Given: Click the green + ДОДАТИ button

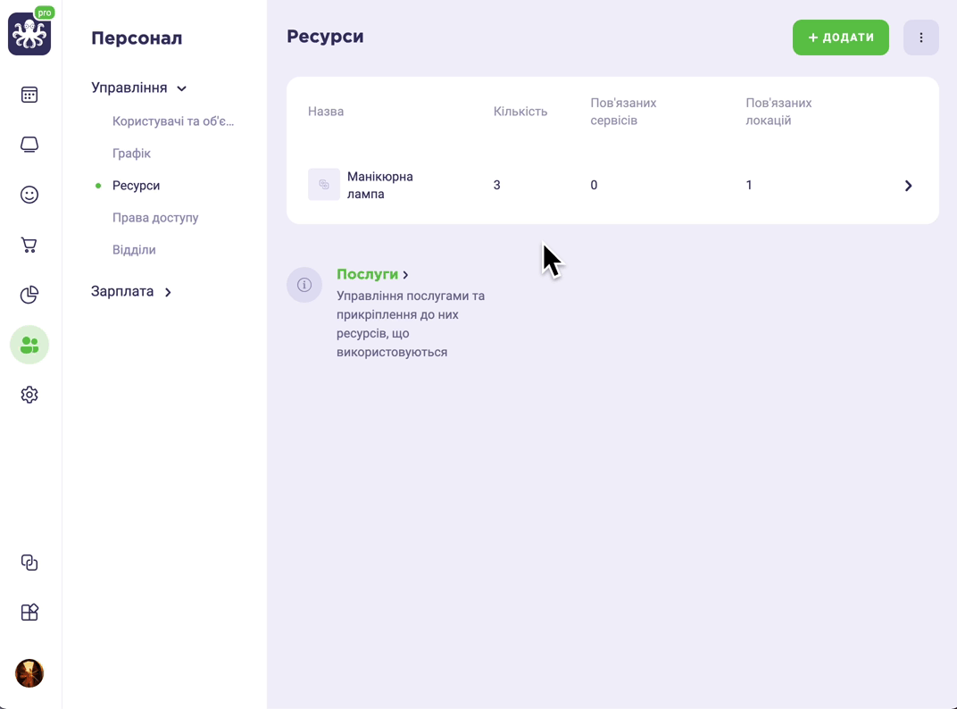Looking at the screenshot, I should pyautogui.click(x=840, y=38).
